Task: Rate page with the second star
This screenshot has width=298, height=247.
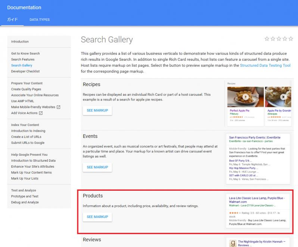Action: [273, 39]
